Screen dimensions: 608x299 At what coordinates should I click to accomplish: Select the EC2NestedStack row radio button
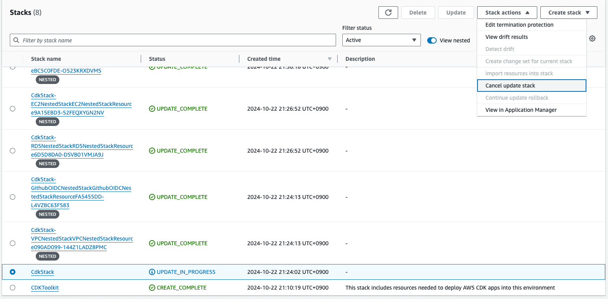point(13,109)
